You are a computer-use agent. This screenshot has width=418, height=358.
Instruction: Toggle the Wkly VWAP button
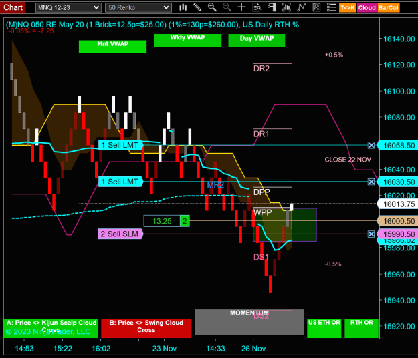coord(187,40)
